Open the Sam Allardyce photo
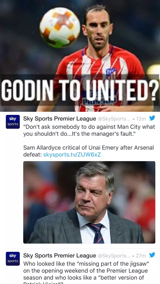Screen dimensions: 160x284 (x=89, y=202)
